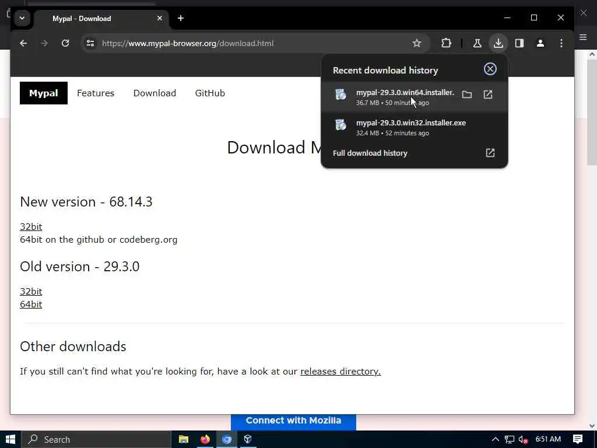The width and height of the screenshot is (597, 448).
Task: Open the profile avatar icon
Action: (x=540, y=43)
